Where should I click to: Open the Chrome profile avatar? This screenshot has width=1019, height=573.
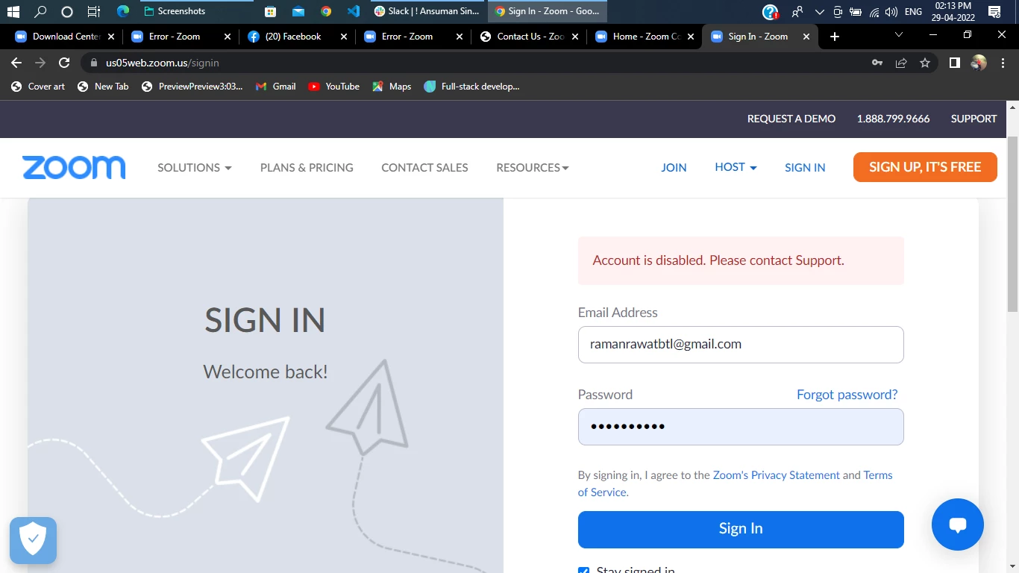[979, 63]
